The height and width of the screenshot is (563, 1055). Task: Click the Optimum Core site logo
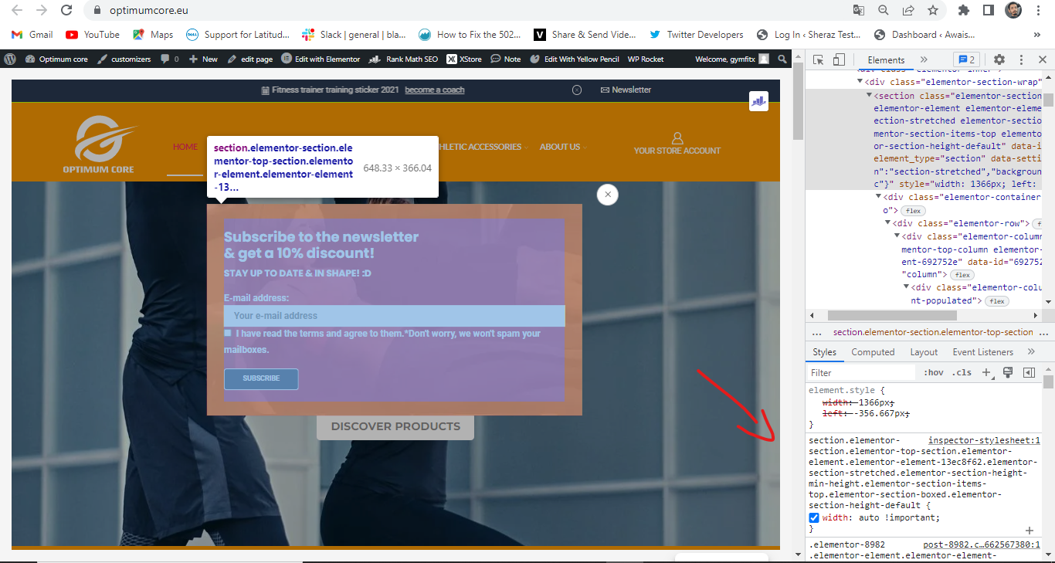tap(99, 144)
